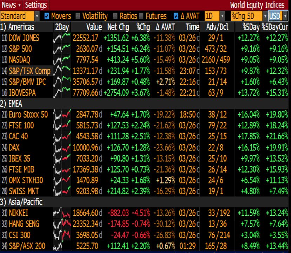Click the FTSE 100 2Day sparkline chart
Viewport: 291px width, 253px height.
(x=62, y=126)
